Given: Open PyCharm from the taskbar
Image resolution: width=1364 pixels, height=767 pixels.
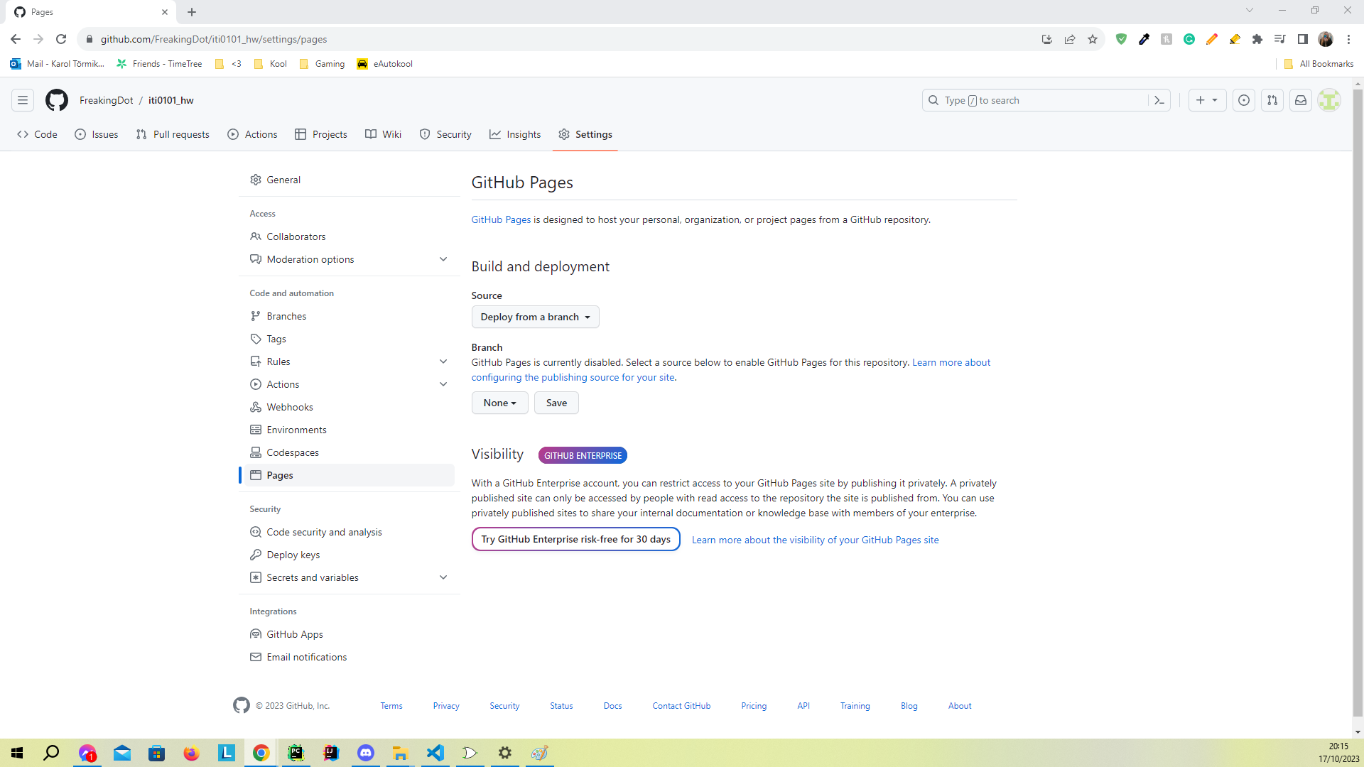Looking at the screenshot, I should pos(296,753).
